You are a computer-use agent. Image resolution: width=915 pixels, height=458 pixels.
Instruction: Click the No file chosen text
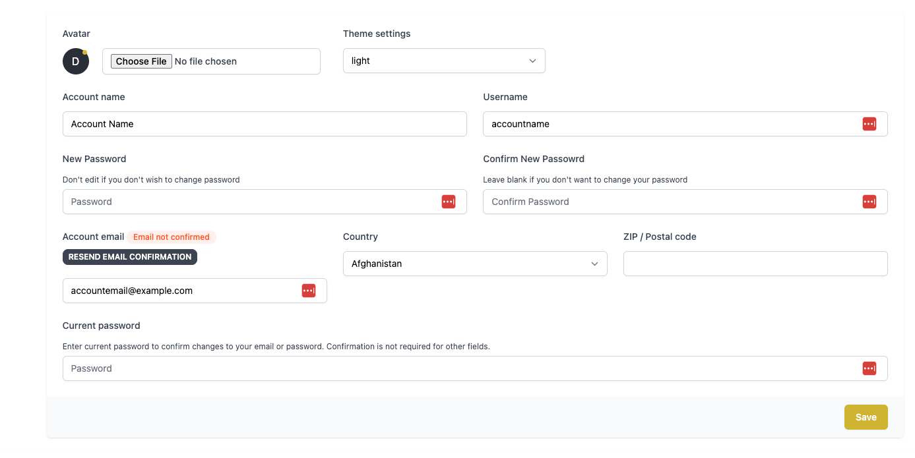(206, 61)
